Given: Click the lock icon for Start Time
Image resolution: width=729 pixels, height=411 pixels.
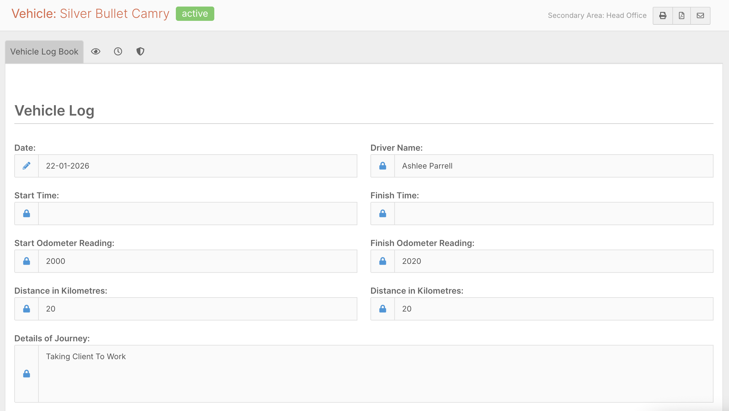Looking at the screenshot, I should [x=27, y=214].
